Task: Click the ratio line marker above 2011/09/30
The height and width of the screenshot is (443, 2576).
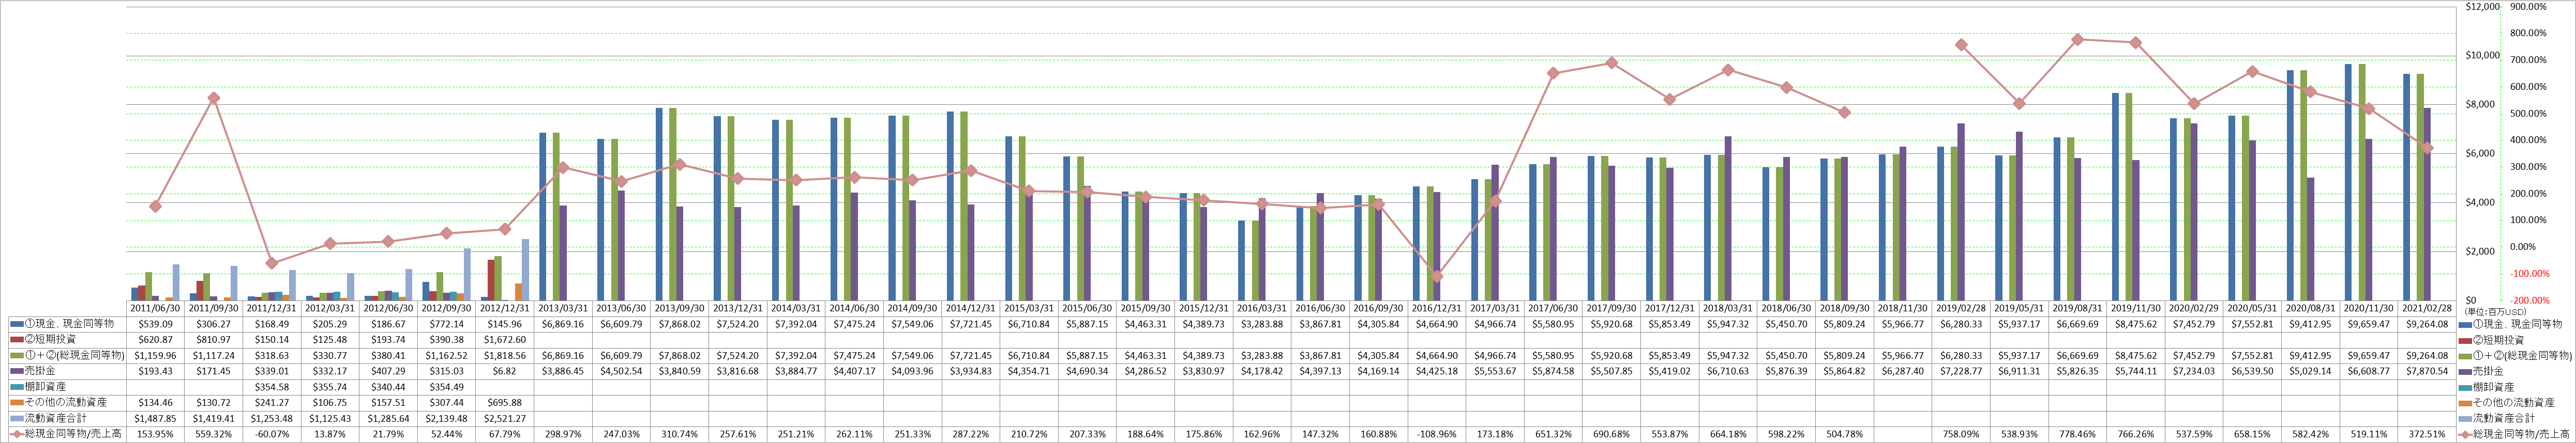Action: [x=213, y=98]
